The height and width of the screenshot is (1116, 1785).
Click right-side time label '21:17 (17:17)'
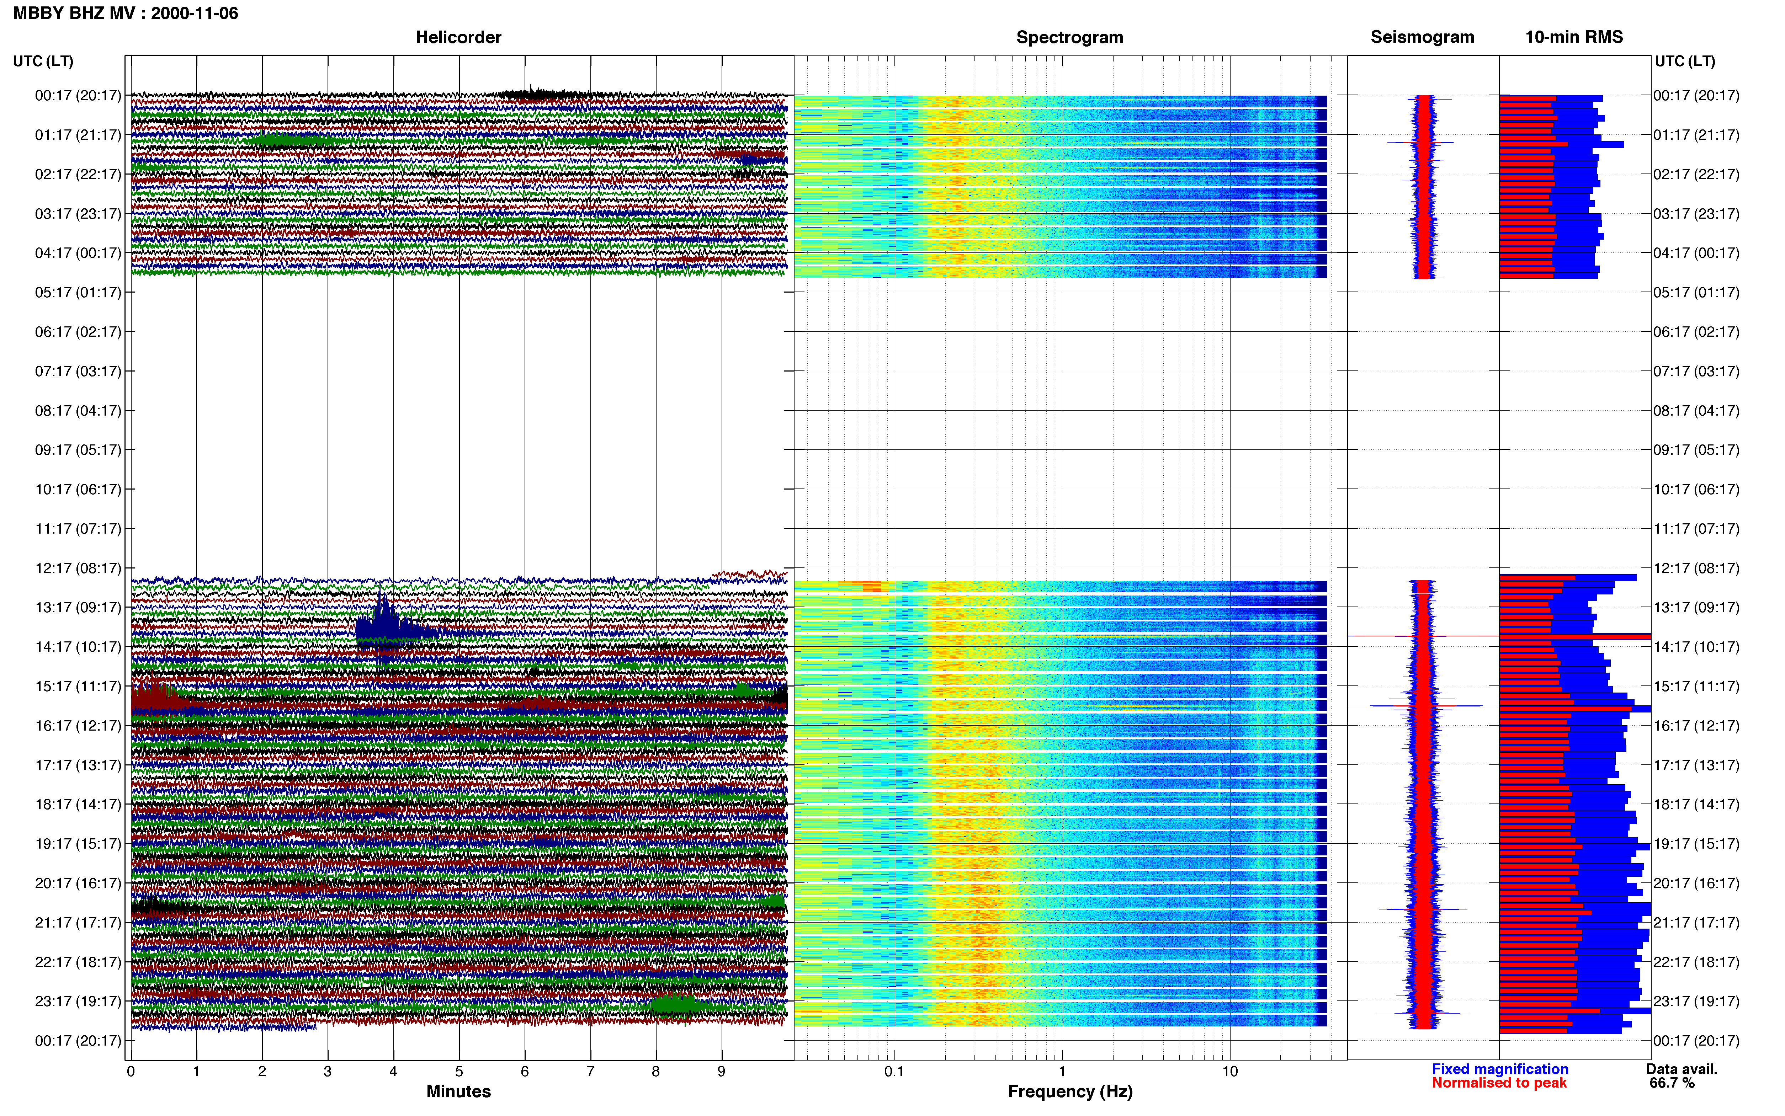pos(1696,923)
